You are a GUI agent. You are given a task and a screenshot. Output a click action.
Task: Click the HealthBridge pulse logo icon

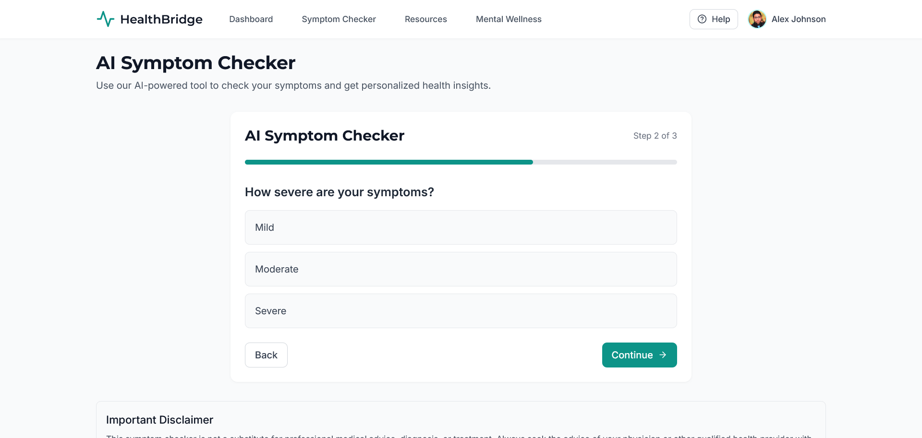pyautogui.click(x=105, y=19)
